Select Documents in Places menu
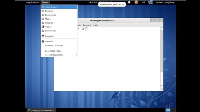 [x=59, y=15]
